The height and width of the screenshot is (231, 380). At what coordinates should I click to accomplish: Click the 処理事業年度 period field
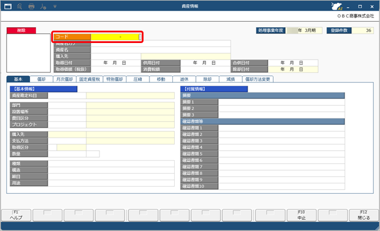pyautogui.click(x=304, y=31)
